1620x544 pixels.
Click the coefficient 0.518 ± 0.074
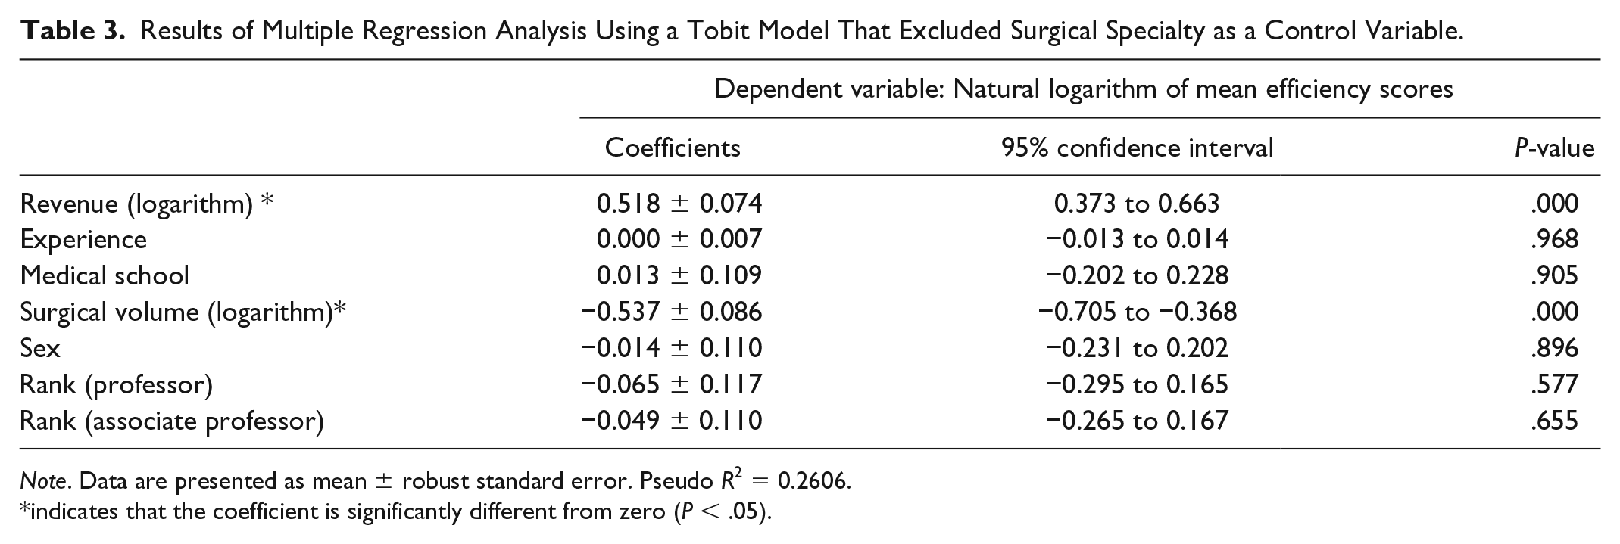pyautogui.click(x=679, y=203)
